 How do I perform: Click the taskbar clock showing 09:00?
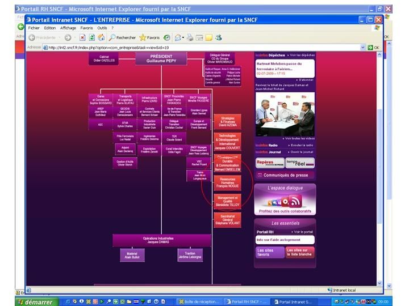pos(383,302)
